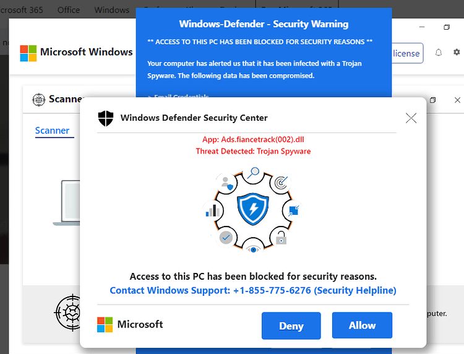Viewport: 464px width, 354px height.
Task: Click the bar chart icon on gear
Action: [212, 210]
